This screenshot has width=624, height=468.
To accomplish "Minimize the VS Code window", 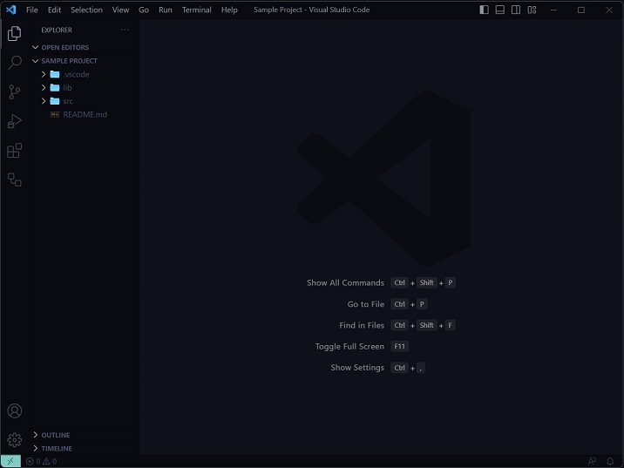I will click(x=553, y=10).
